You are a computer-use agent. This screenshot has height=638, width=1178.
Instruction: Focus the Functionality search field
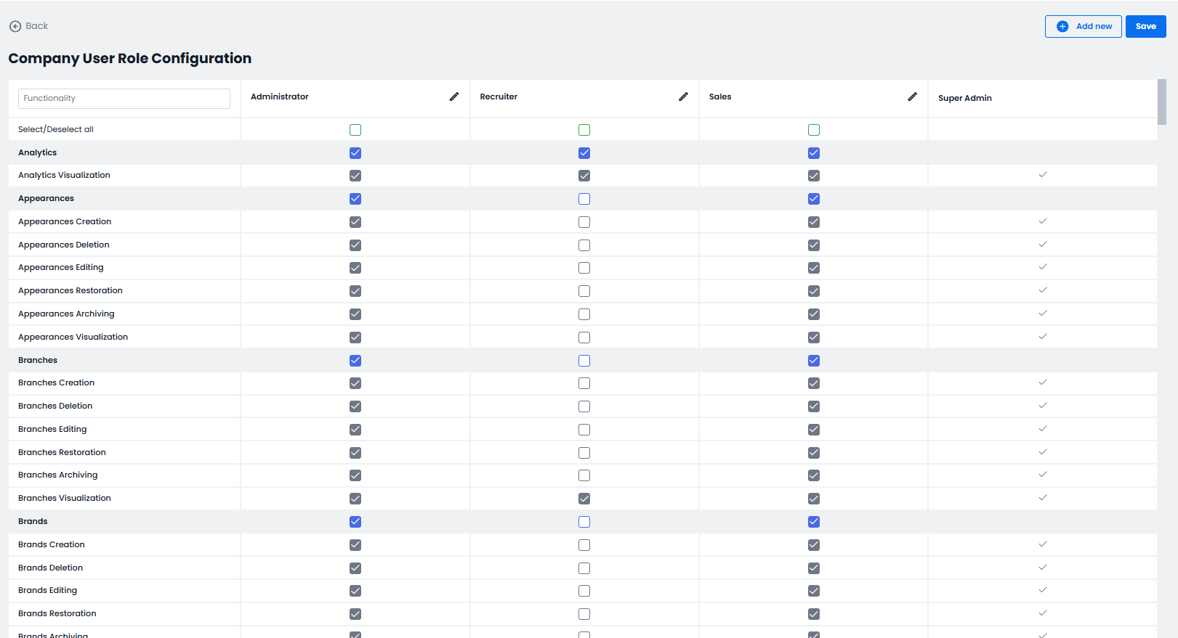(x=124, y=99)
